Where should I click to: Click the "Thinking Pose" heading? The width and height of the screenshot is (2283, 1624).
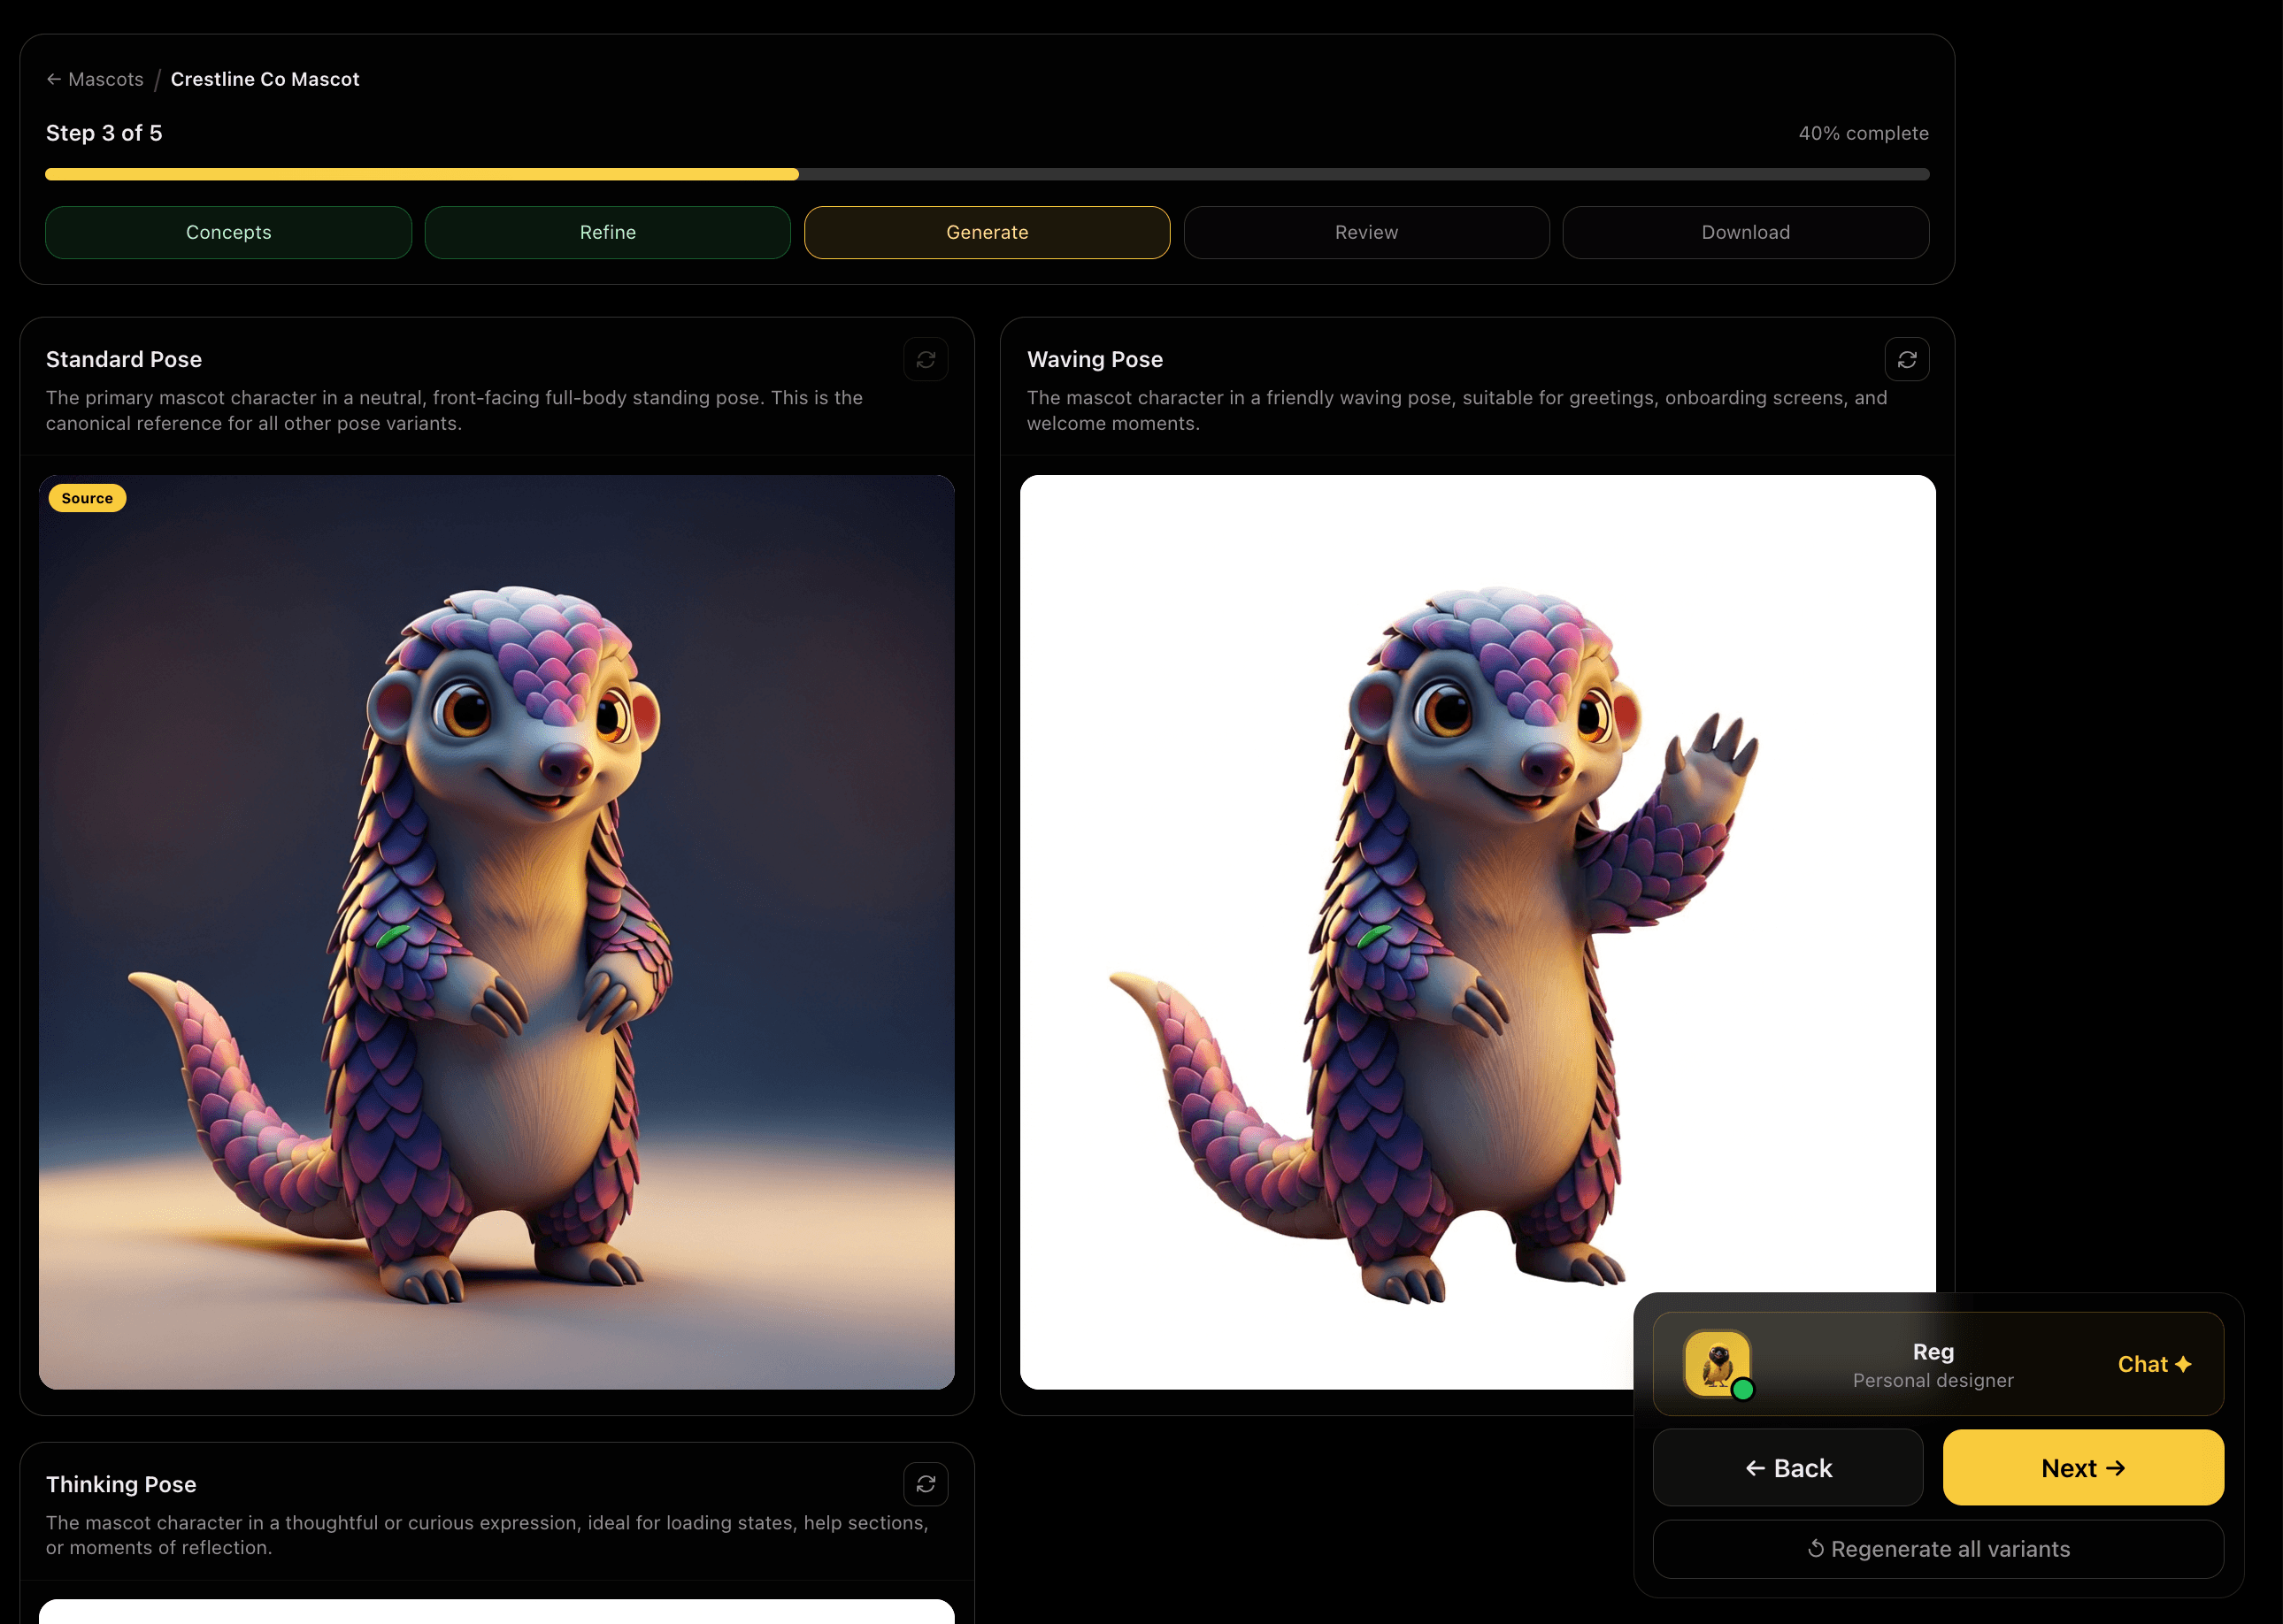121,1484
